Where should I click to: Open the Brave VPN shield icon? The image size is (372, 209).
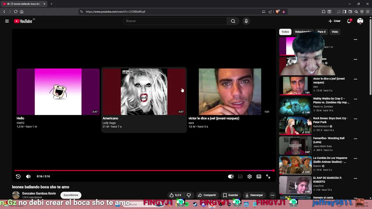(362, 12)
